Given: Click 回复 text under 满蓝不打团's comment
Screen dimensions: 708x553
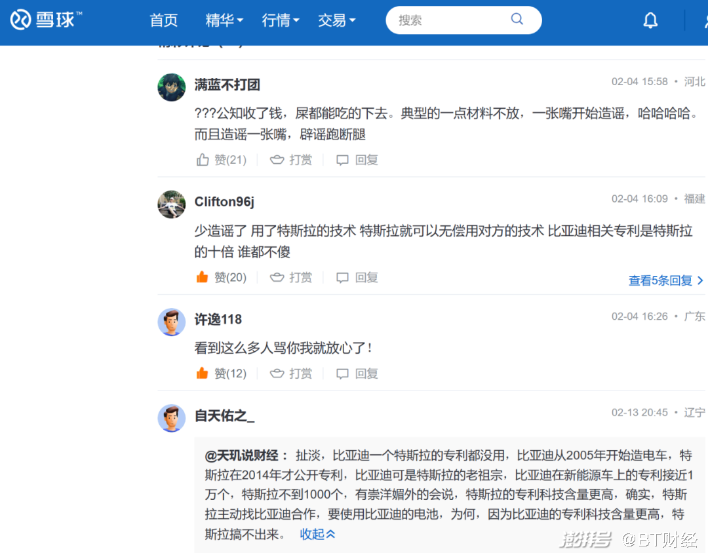Looking at the screenshot, I should click(366, 160).
